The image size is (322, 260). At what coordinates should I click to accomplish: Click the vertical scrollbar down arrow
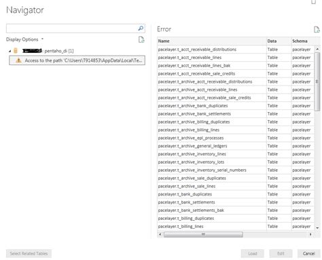coord(317,228)
